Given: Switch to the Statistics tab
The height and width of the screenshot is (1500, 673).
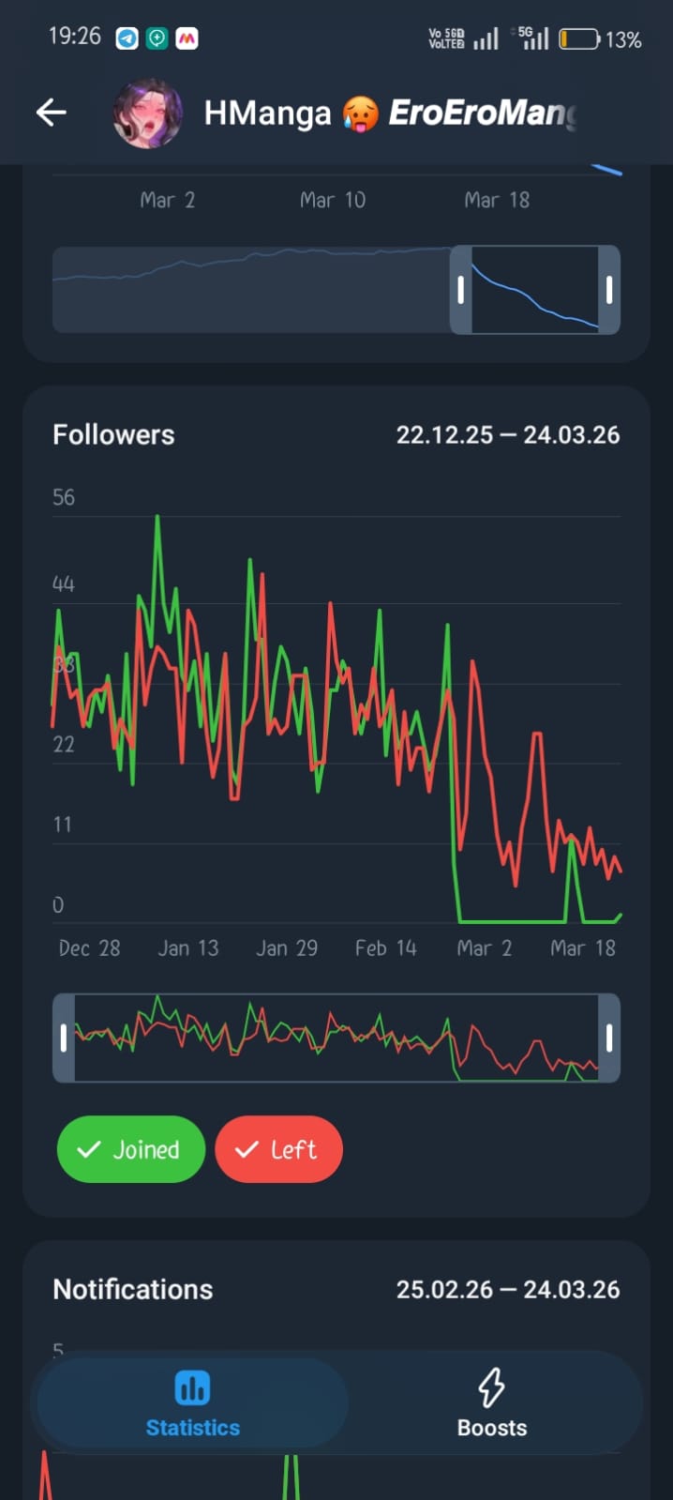Looking at the screenshot, I should [193, 1404].
